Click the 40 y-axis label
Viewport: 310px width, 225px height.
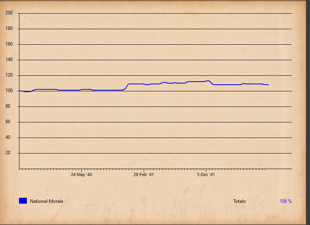pyautogui.click(x=8, y=137)
